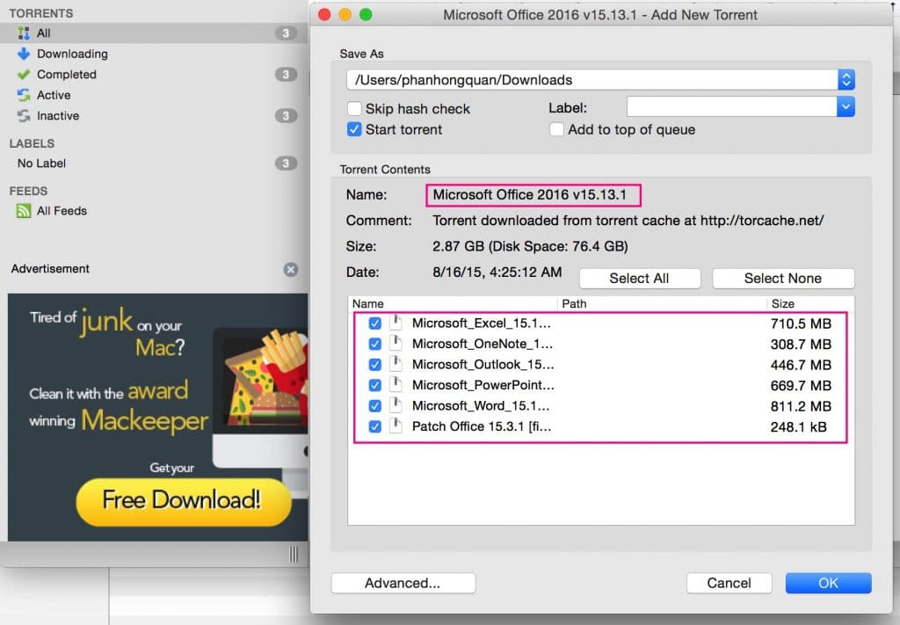Click the file icon beside Patch Office
This screenshot has height=625, width=900.
pyautogui.click(x=396, y=426)
